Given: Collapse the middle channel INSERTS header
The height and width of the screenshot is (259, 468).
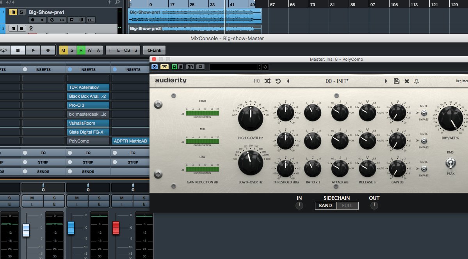Looking at the screenshot, I should pos(88,69).
